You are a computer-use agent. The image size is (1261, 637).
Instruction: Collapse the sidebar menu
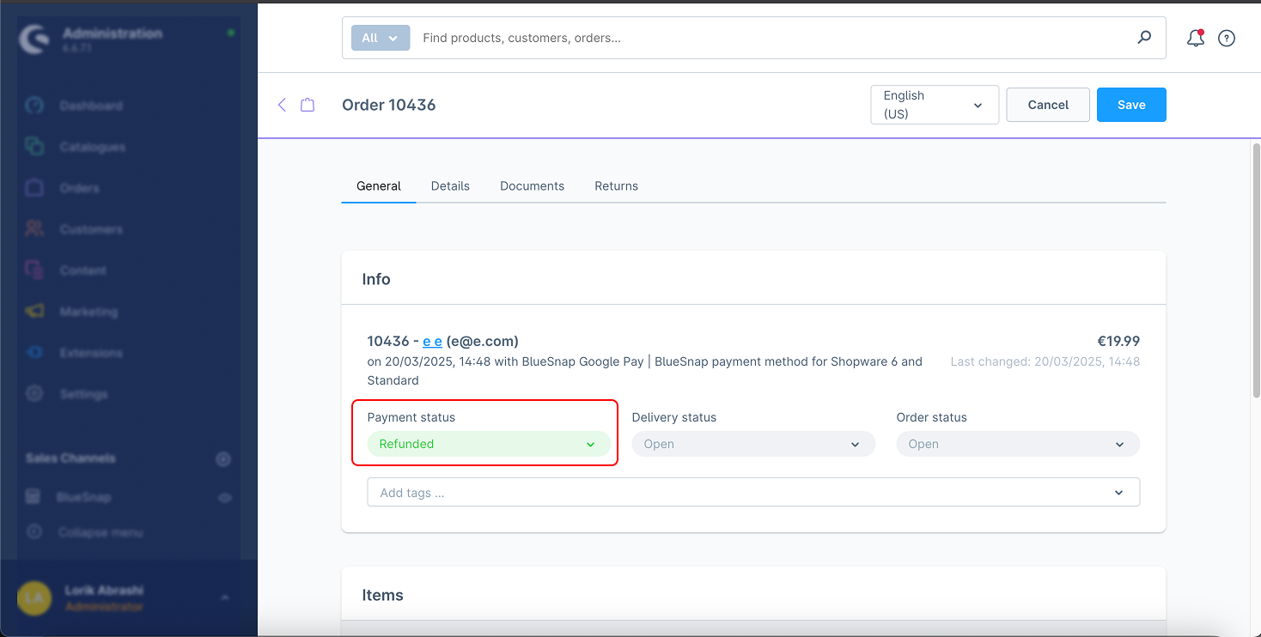pos(99,532)
